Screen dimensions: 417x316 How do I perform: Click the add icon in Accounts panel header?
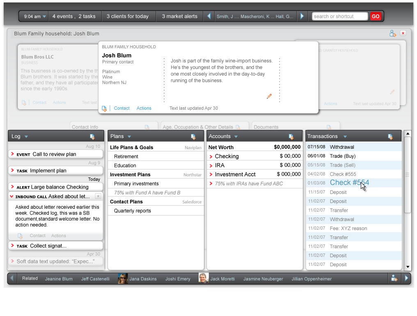coord(291,136)
